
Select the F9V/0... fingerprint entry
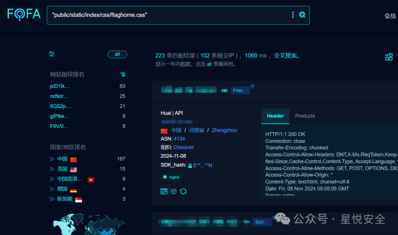(59, 126)
